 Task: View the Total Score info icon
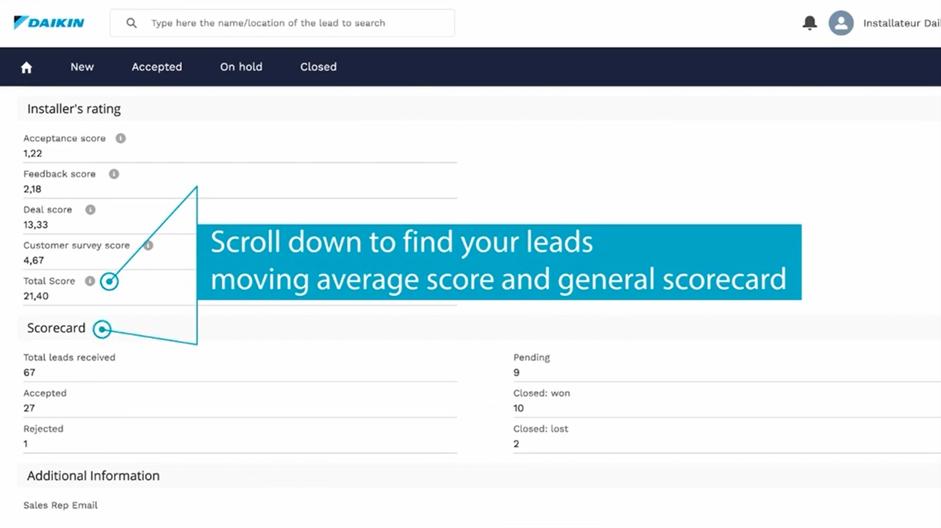pyautogui.click(x=90, y=281)
